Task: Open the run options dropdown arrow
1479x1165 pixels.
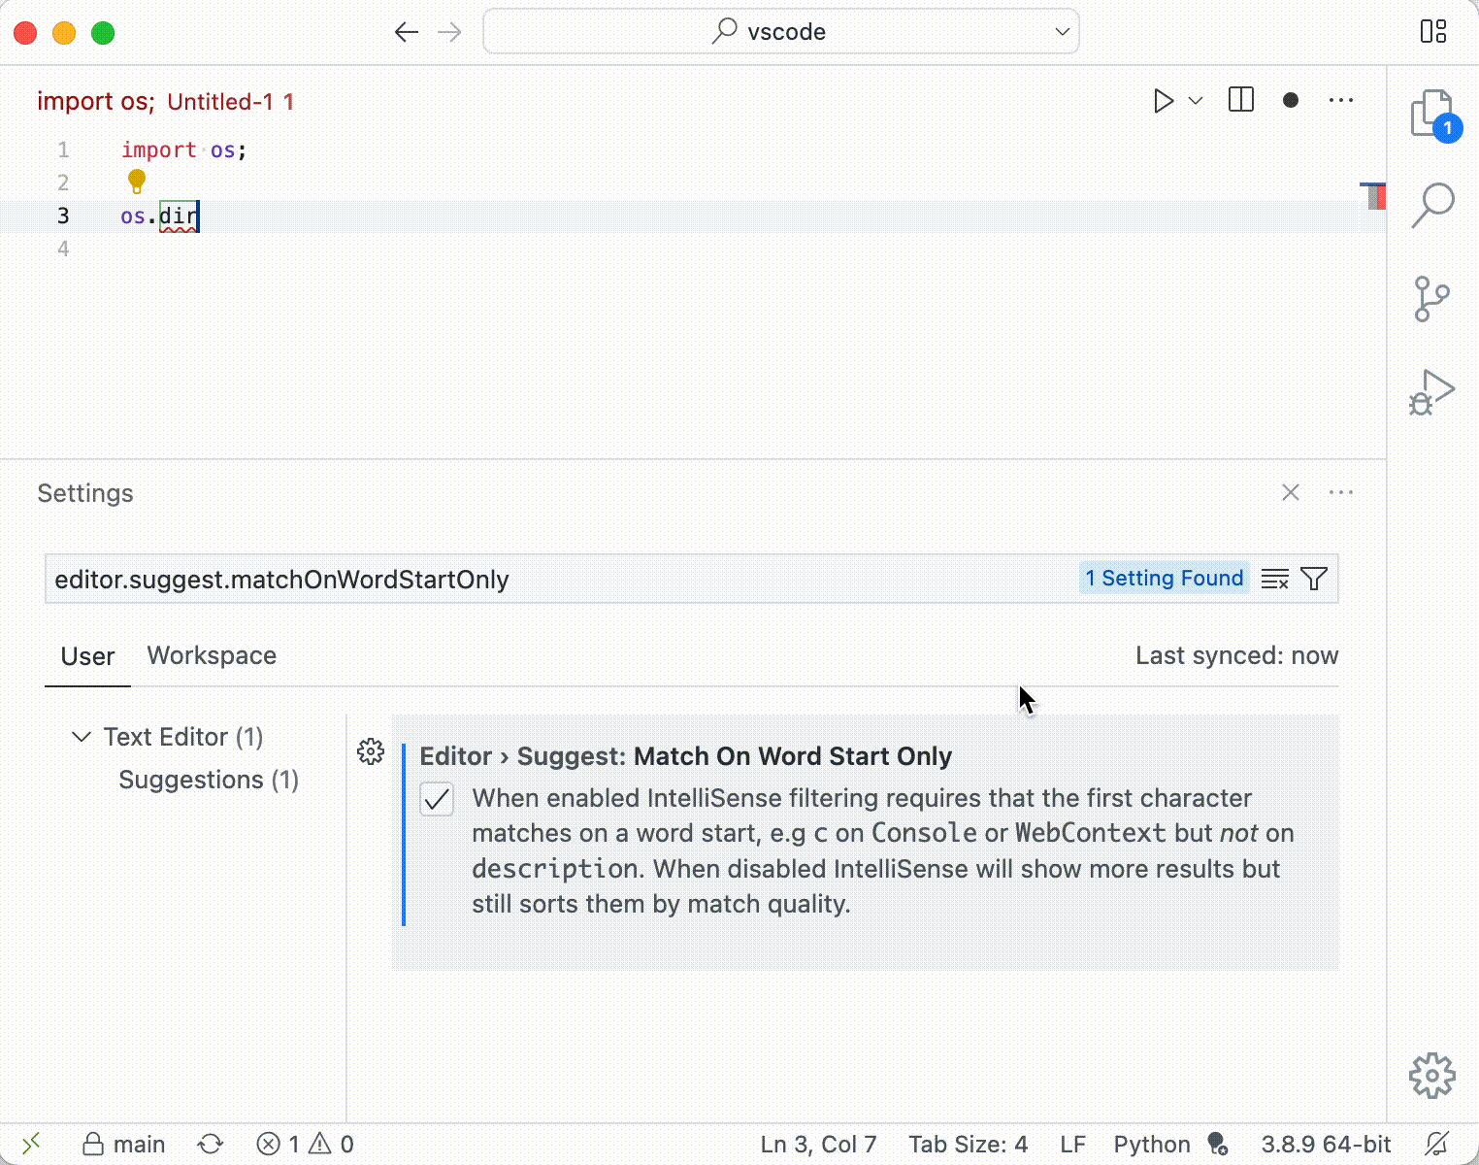Action: [x=1196, y=101]
